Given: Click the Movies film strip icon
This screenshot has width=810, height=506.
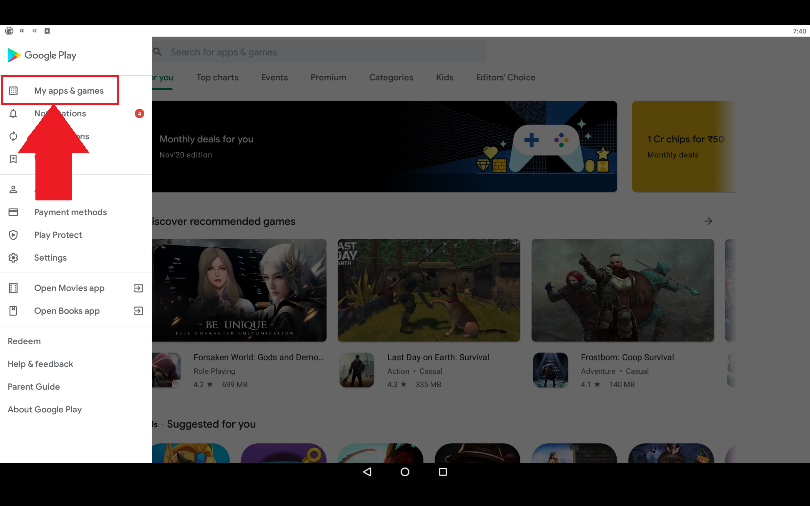Looking at the screenshot, I should [x=13, y=288].
